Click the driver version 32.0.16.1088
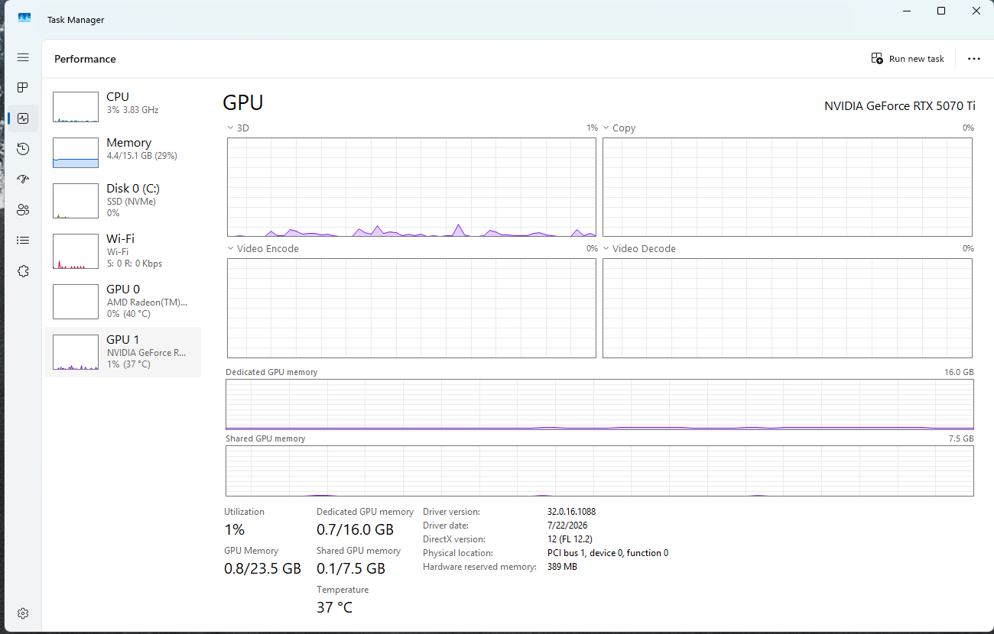This screenshot has height=634, width=994. pyautogui.click(x=573, y=512)
